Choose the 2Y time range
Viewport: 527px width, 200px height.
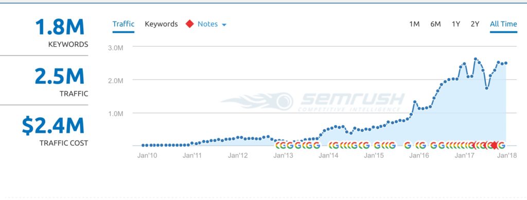tap(475, 24)
